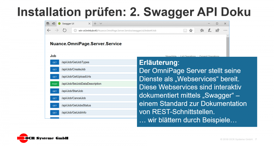Reload the Swagger UI page
The width and height of the screenshot is (274, 146).
[x=65, y=30]
